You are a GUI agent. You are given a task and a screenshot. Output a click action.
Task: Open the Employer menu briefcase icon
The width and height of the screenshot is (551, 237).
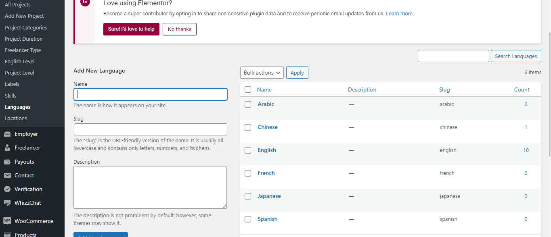pos(7,134)
